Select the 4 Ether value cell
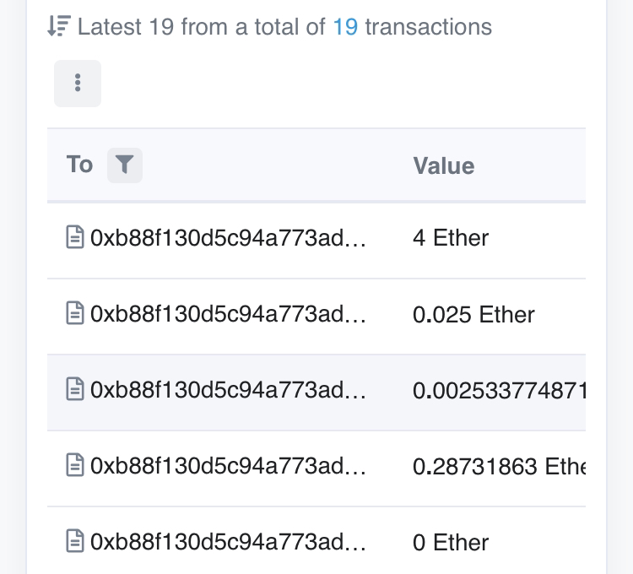Screen dimensions: 633x574 [x=451, y=237]
